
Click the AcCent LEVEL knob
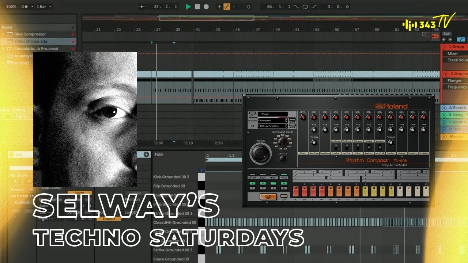pos(303,117)
